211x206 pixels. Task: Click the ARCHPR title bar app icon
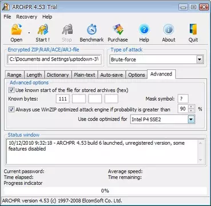(x=6, y=7)
